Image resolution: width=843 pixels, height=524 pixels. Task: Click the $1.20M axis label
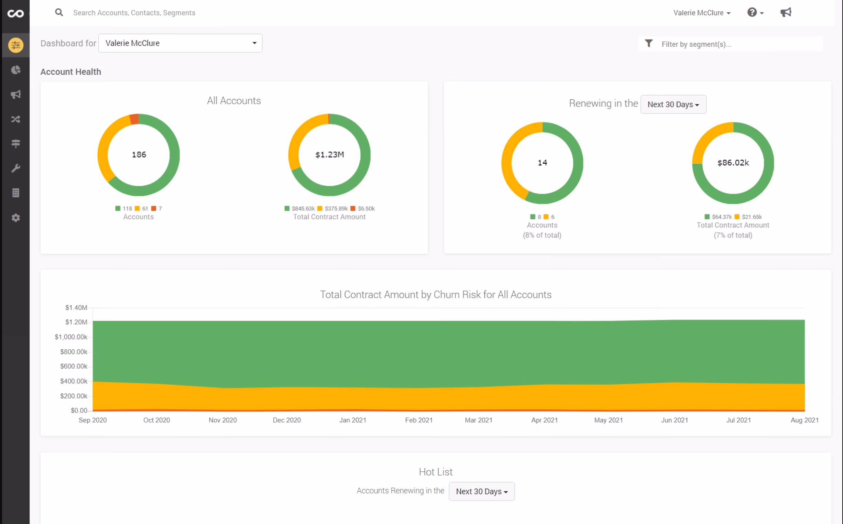point(76,322)
